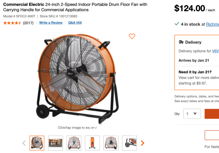Open the Qty quantity dropdown
This screenshot has height=153, width=219.
point(192,114)
